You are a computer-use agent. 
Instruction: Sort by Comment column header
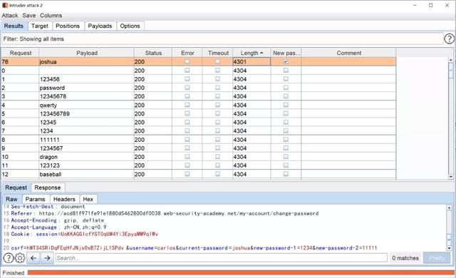348,53
